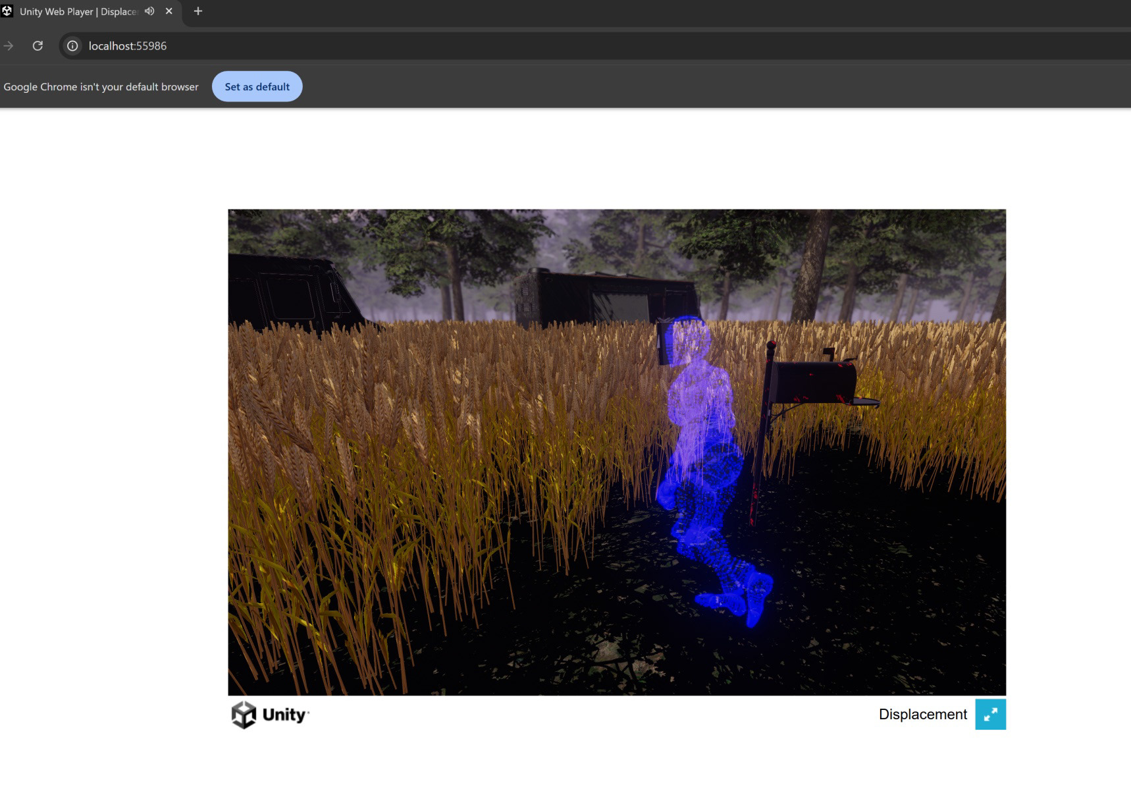Click the Unity favicon on the tab

coord(7,11)
